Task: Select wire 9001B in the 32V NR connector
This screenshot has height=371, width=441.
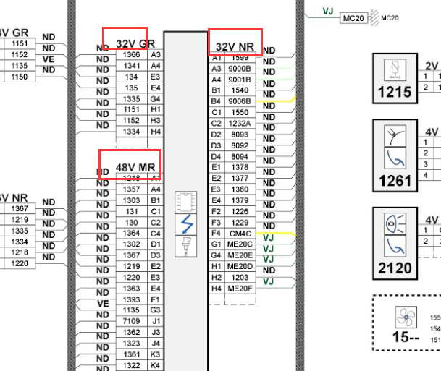Action: 240,80
